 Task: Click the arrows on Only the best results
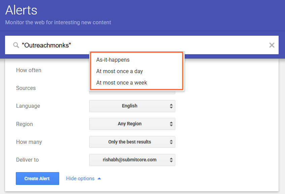[x=171, y=142]
